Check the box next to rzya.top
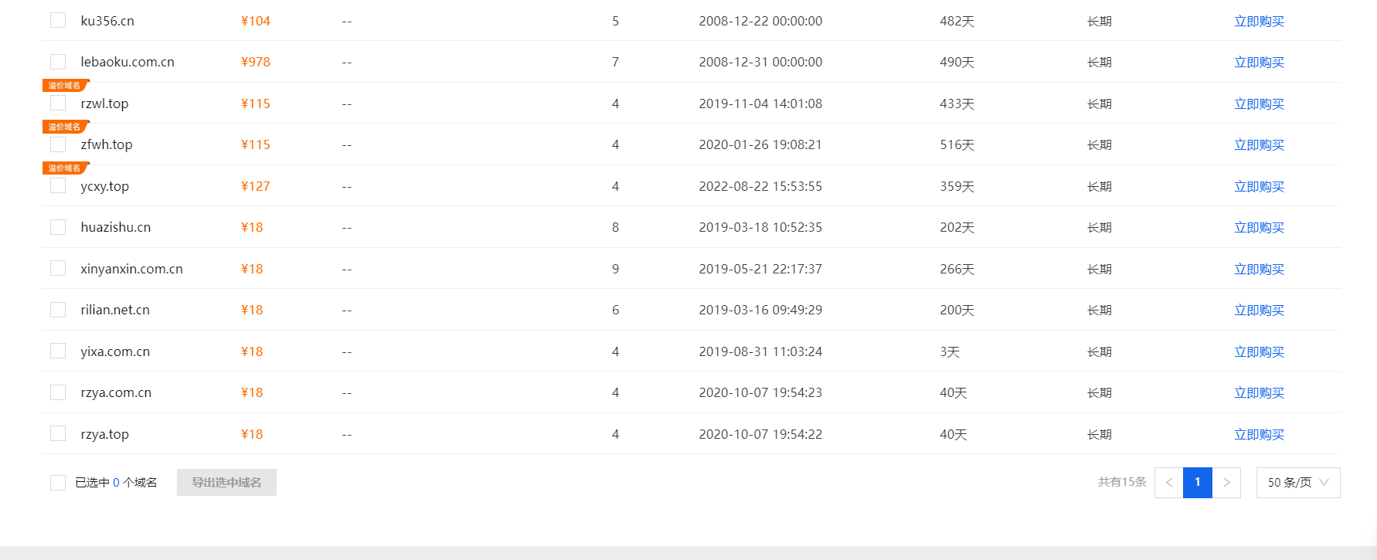This screenshot has width=1377, height=560. 58,433
